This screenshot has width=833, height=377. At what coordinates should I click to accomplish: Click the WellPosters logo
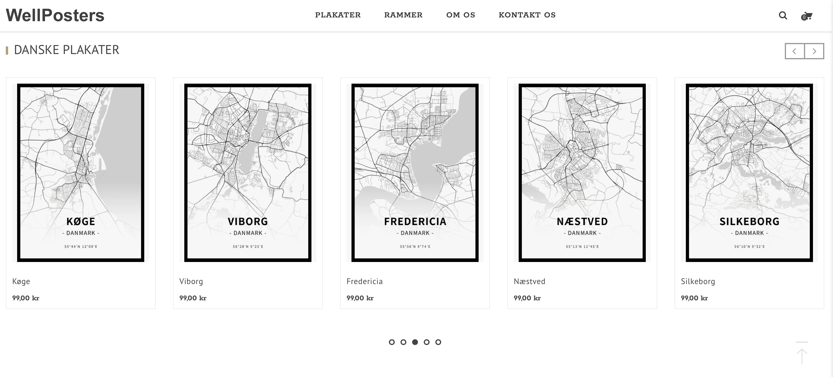[x=55, y=15]
